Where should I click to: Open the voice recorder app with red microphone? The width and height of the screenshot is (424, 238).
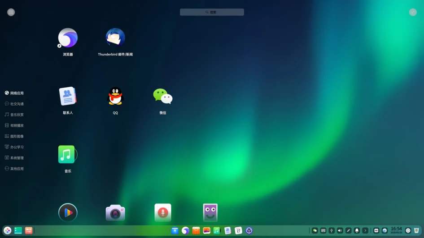pos(162,212)
